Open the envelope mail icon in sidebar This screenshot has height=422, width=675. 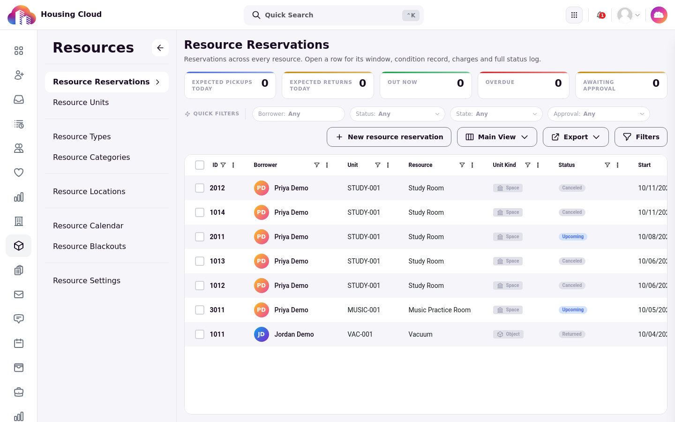[19, 294]
